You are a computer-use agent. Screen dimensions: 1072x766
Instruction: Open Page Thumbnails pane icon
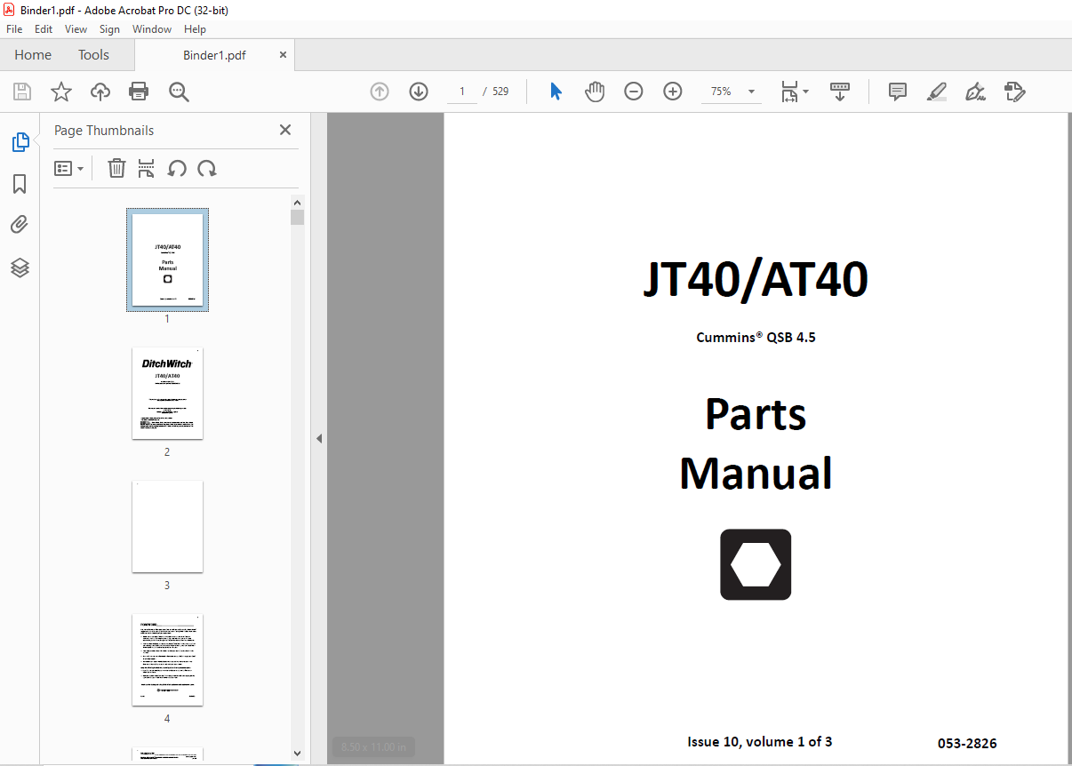point(20,141)
